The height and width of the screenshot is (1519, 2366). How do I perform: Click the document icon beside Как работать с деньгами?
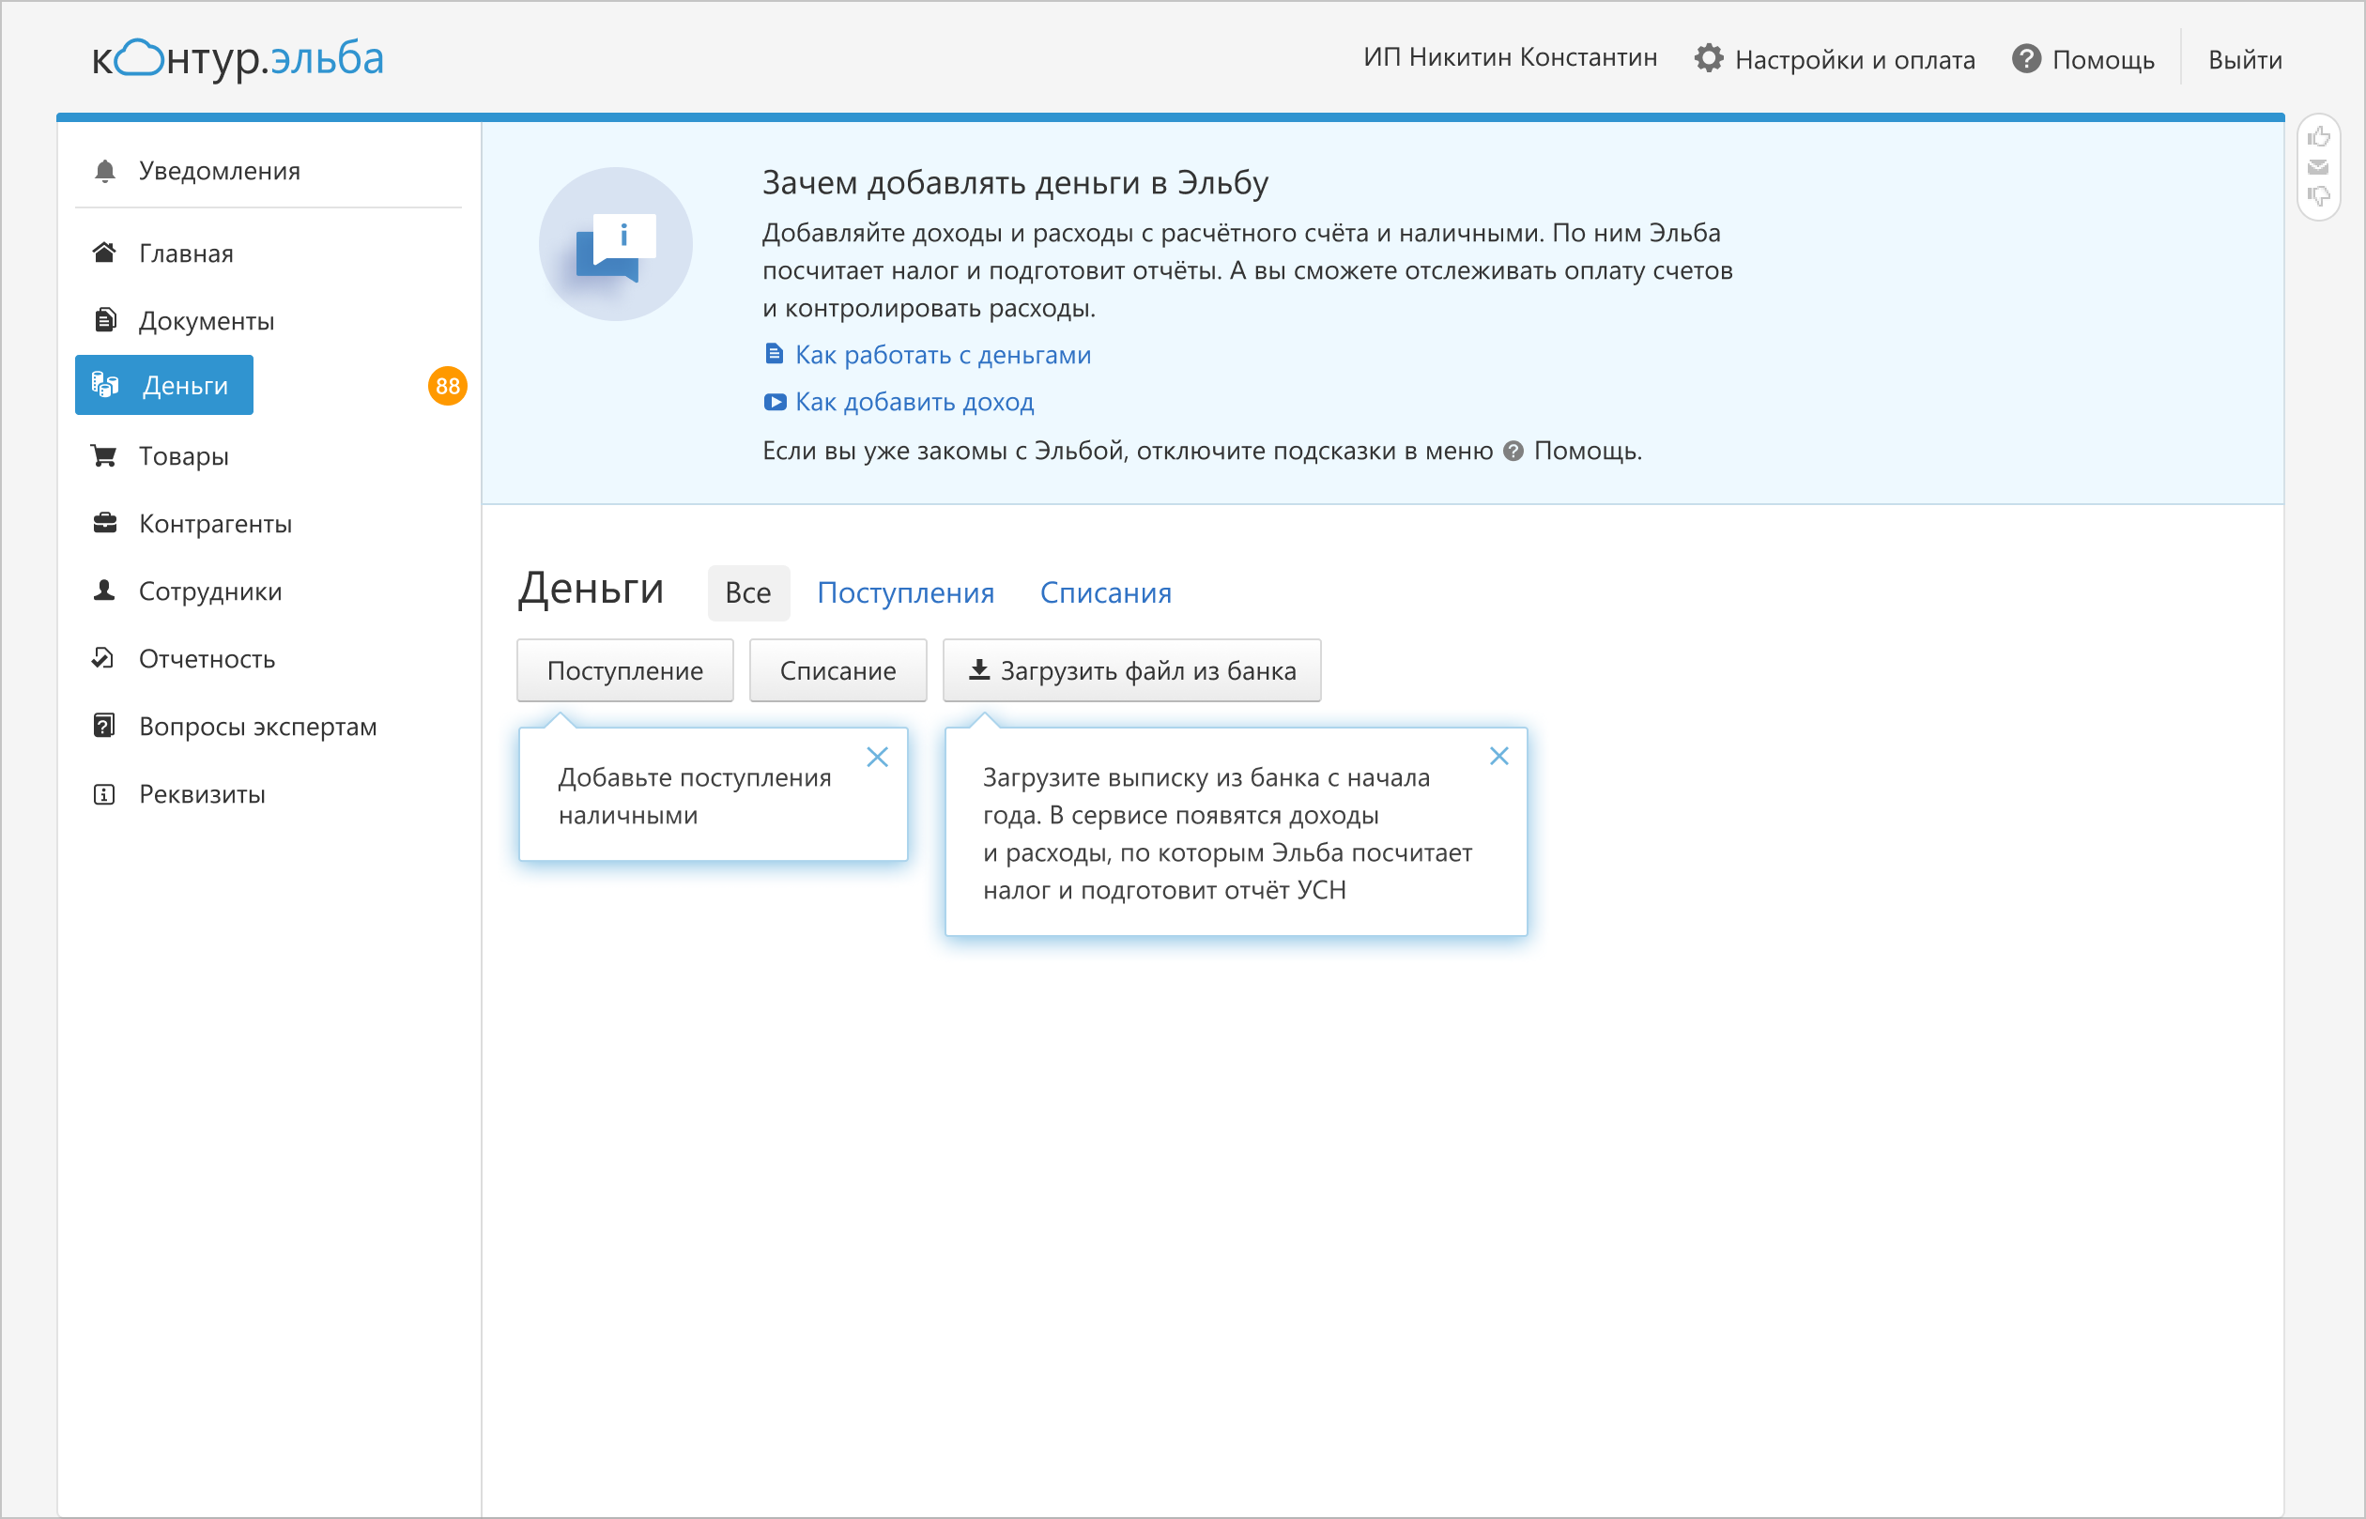click(775, 354)
